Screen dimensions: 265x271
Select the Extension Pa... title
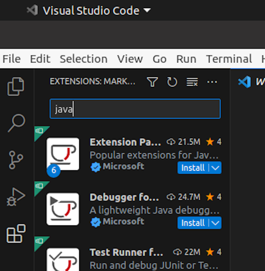(125, 142)
